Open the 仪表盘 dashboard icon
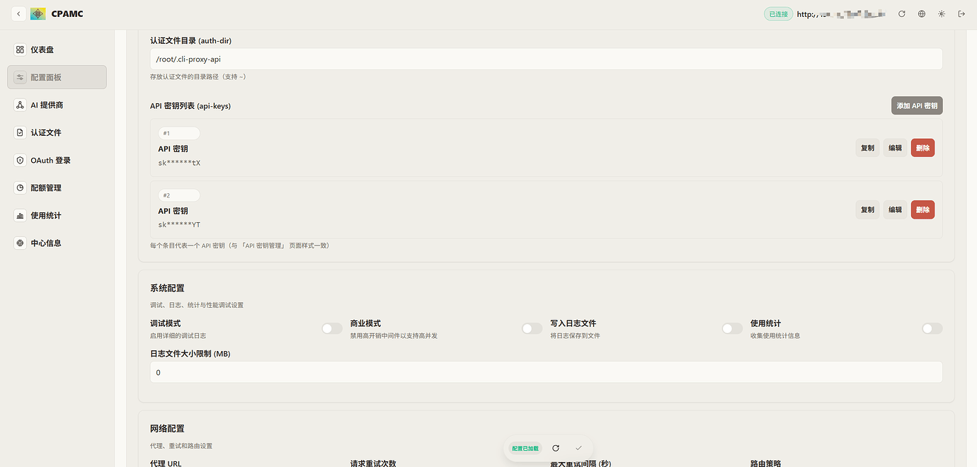 click(20, 50)
